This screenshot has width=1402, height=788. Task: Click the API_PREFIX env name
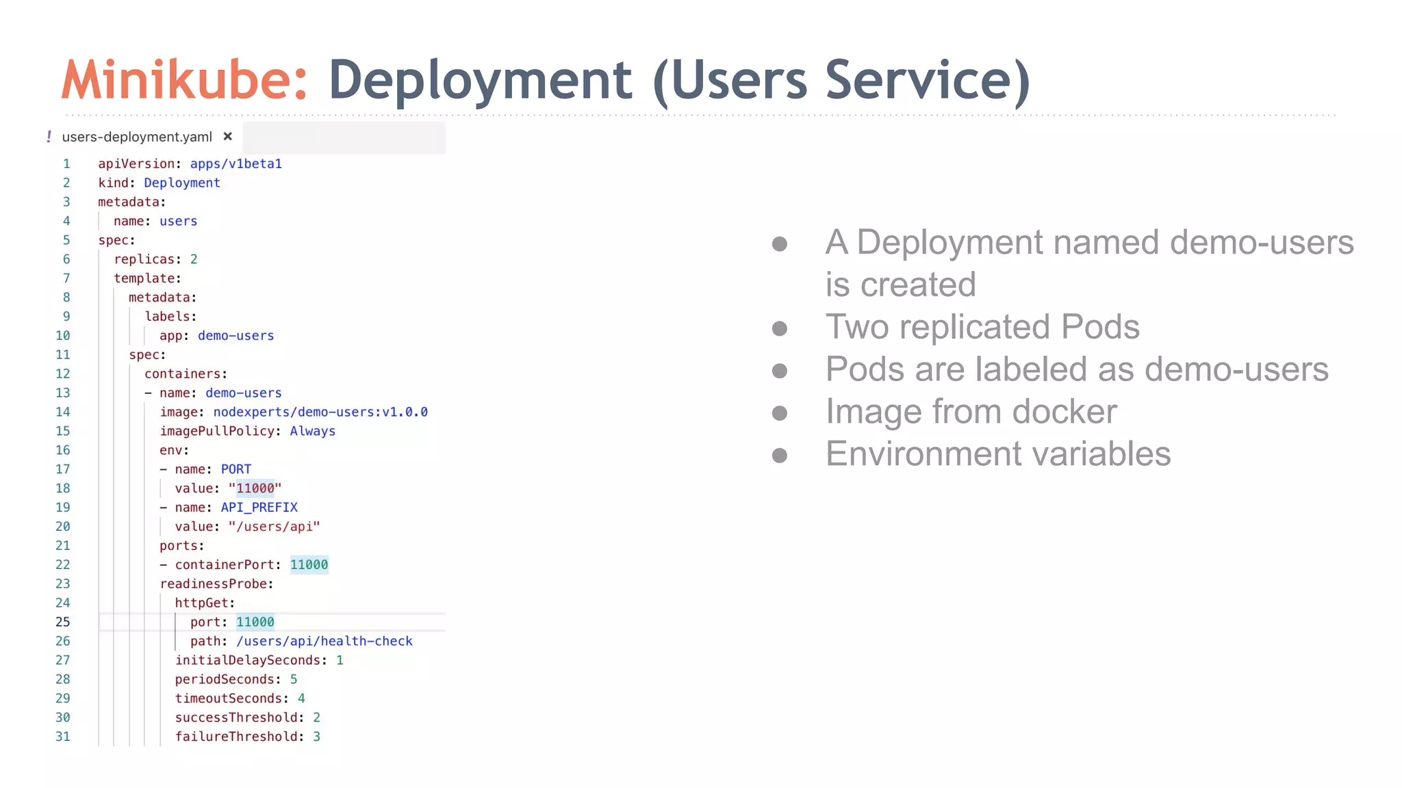259,508
